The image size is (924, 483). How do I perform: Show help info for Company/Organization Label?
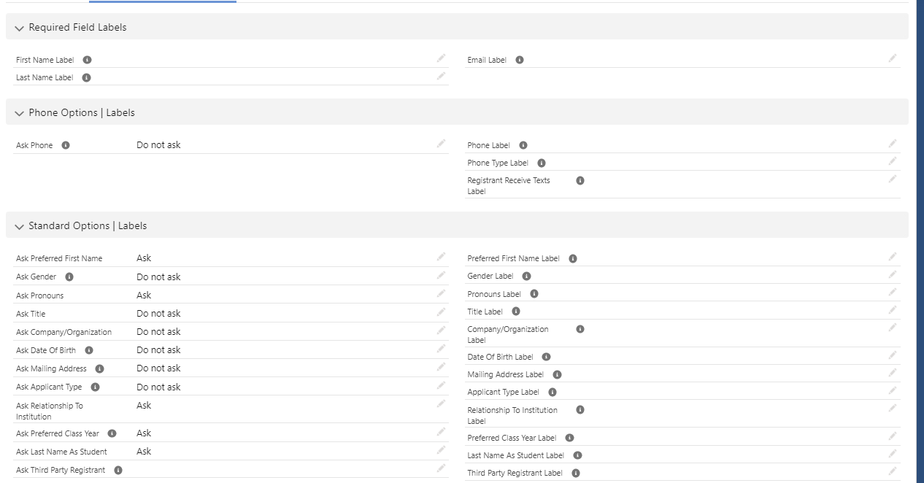click(580, 329)
